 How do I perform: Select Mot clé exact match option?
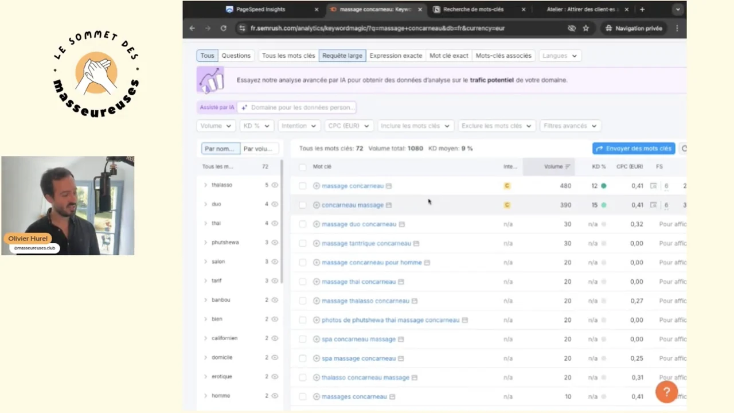(449, 56)
